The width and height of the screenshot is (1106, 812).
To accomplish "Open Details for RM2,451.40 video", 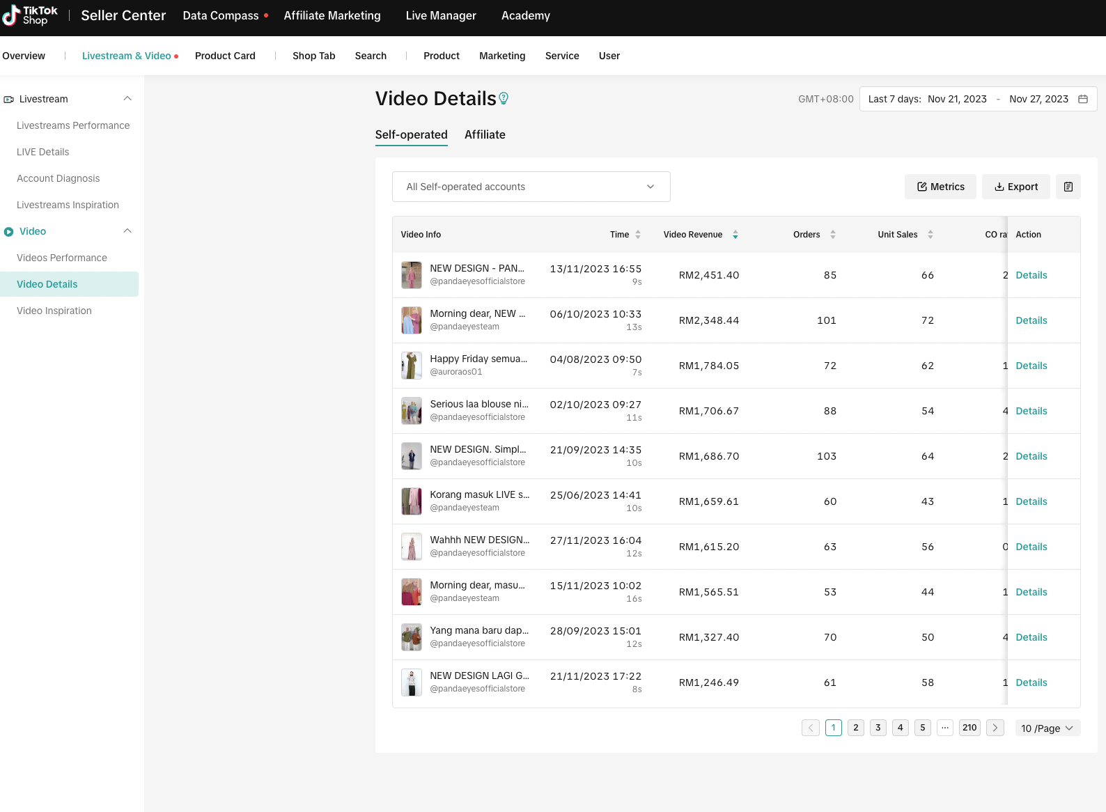I will [1031, 275].
